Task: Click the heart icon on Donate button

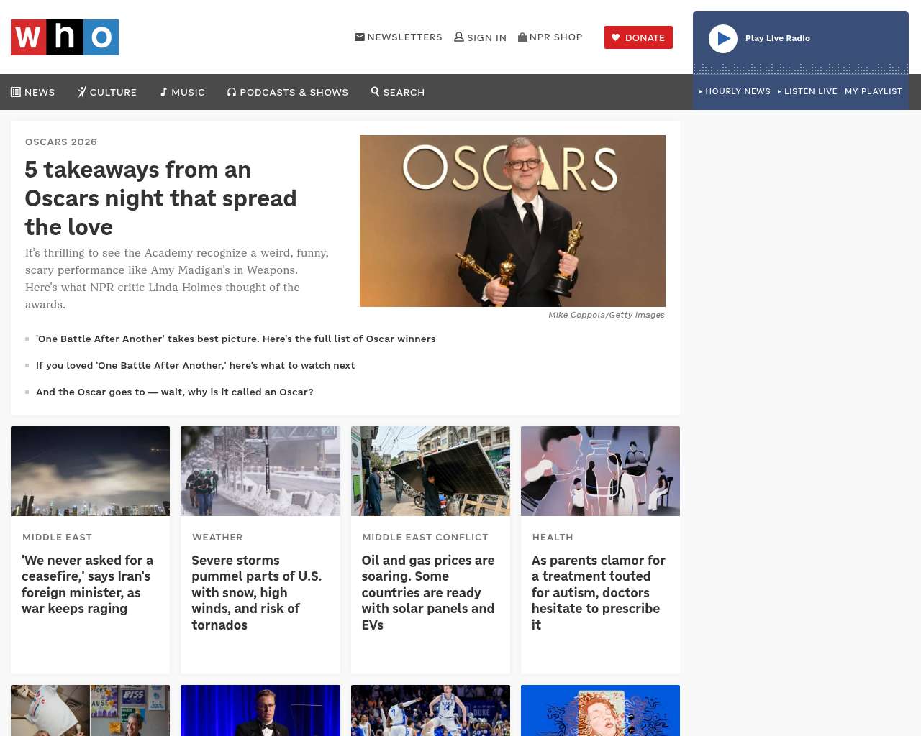Action: [615, 37]
